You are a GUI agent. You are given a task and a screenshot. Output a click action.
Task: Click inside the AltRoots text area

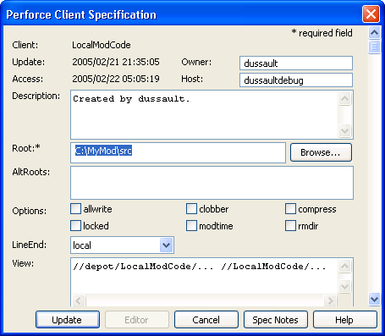(x=212, y=183)
